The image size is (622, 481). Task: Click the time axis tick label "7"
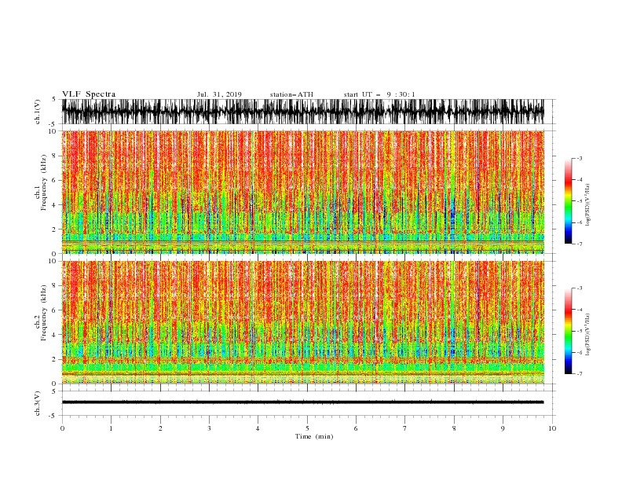click(405, 428)
